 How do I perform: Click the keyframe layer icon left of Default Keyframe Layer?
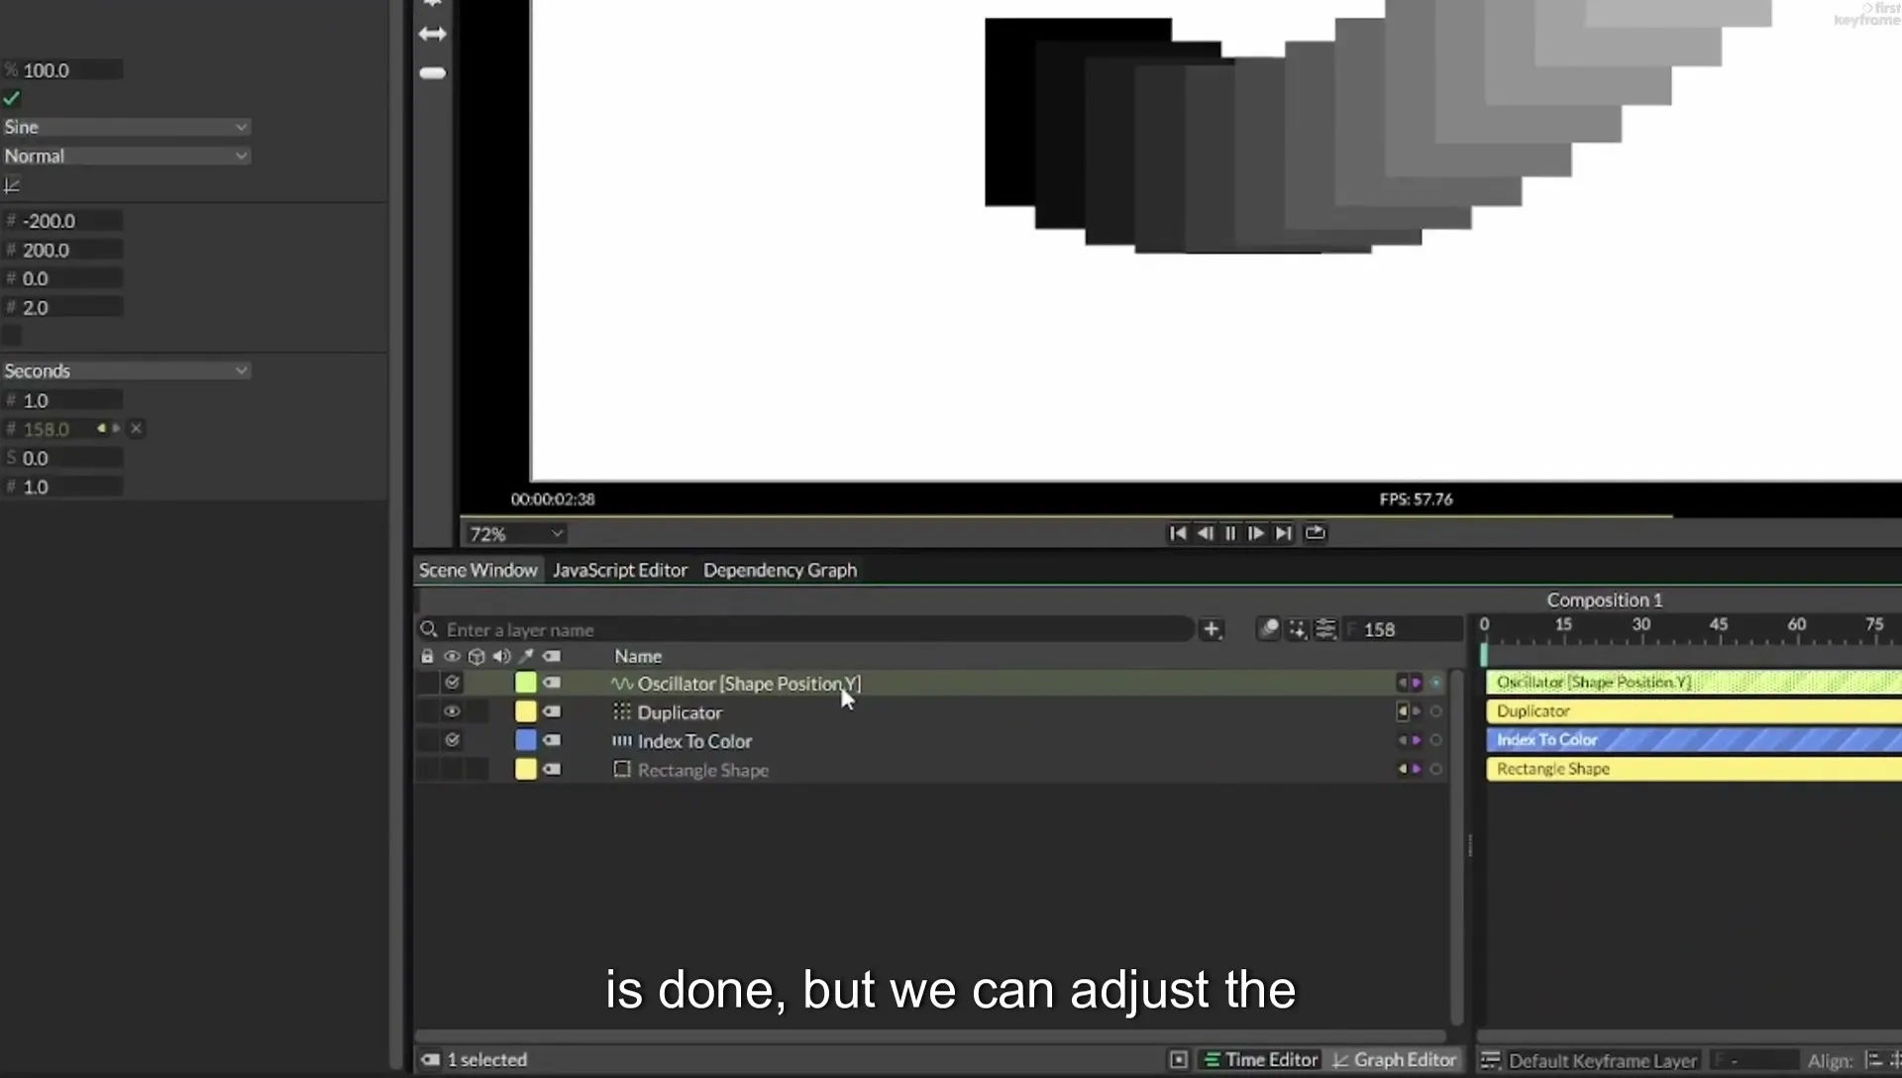(1490, 1060)
